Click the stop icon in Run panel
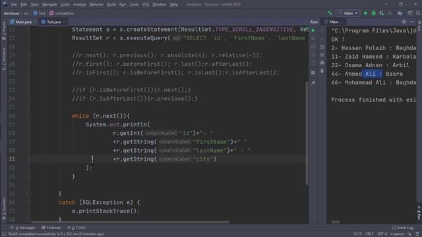 click(313, 39)
